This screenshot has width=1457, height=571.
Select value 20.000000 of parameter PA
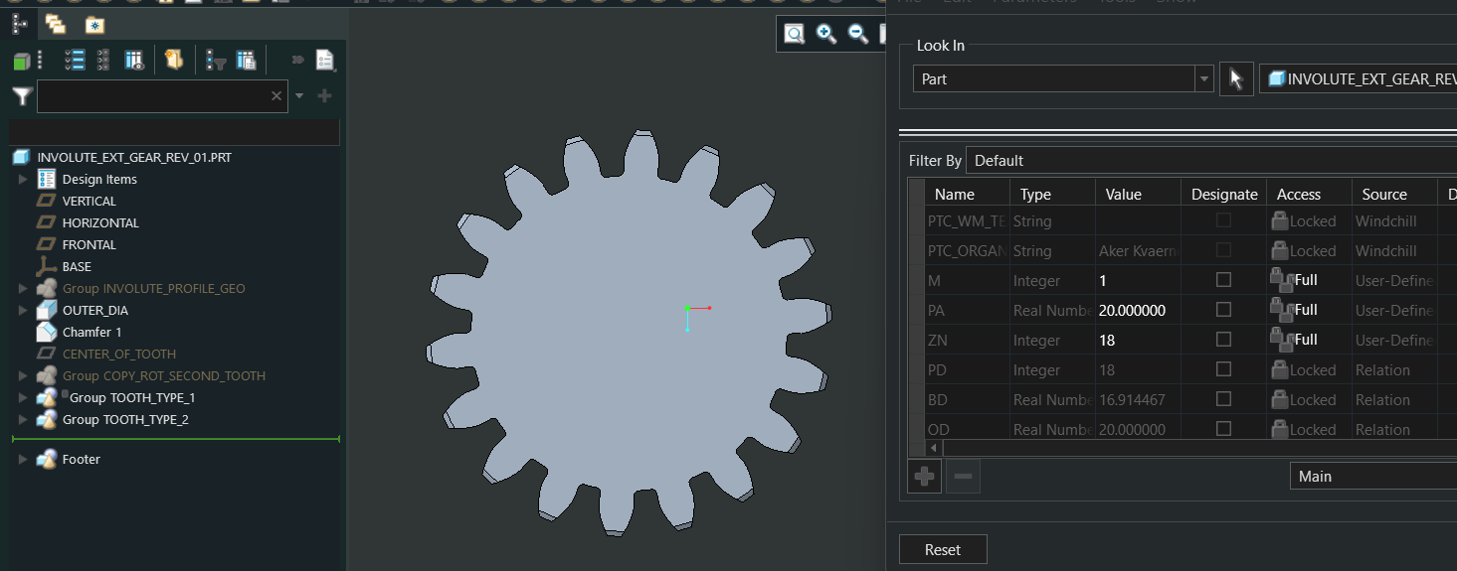pos(1132,310)
